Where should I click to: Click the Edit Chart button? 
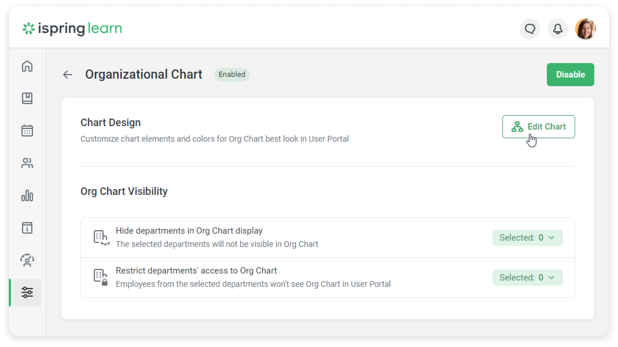click(x=538, y=127)
